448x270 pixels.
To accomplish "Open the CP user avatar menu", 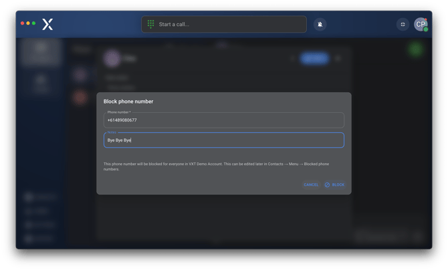I will pyautogui.click(x=421, y=24).
